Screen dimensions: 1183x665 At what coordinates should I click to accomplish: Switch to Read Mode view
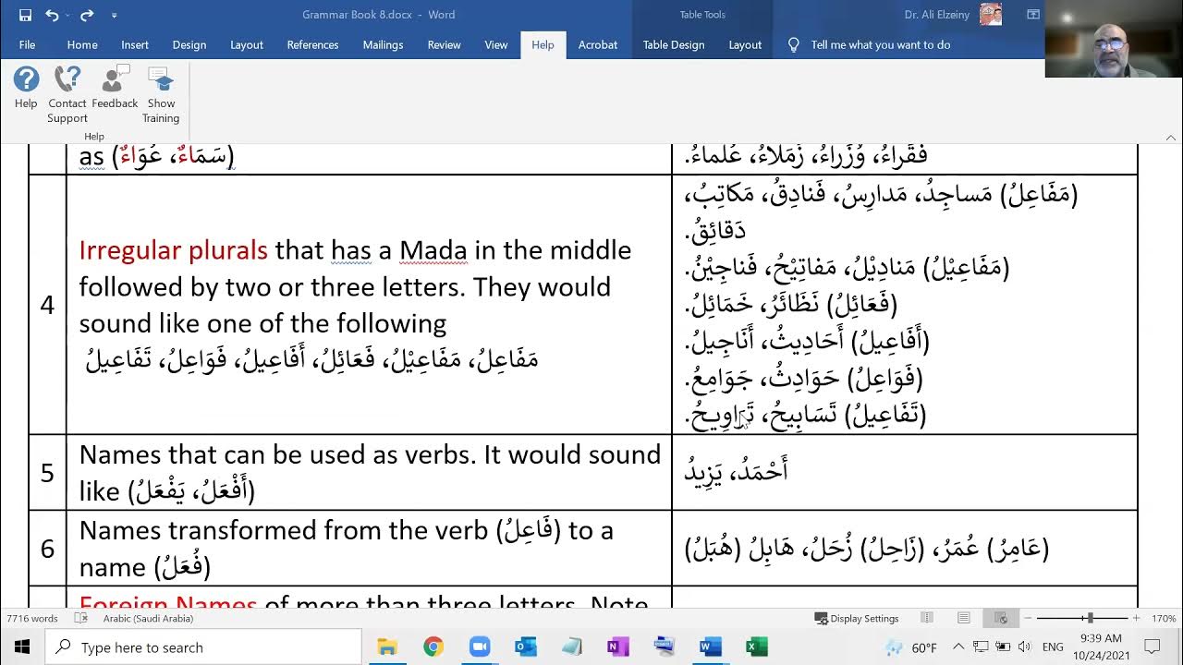[927, 619]
